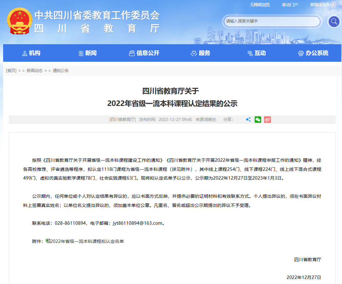Click the heart icon beside 服务

coord(194,53)
